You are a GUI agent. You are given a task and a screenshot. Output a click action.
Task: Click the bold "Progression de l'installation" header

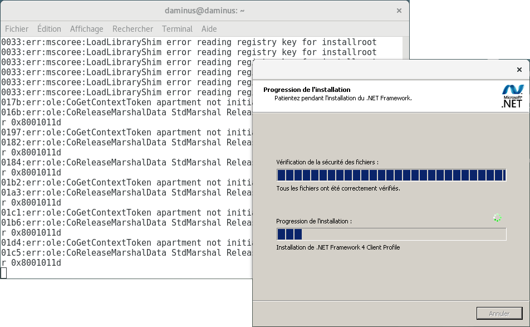tap(307, 89)
